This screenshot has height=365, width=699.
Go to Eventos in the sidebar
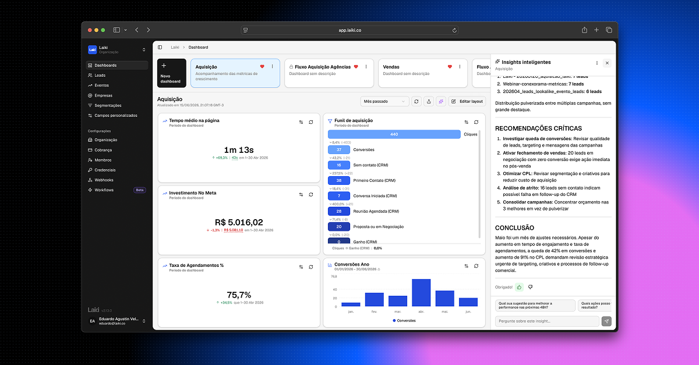[x=116, y=85]
